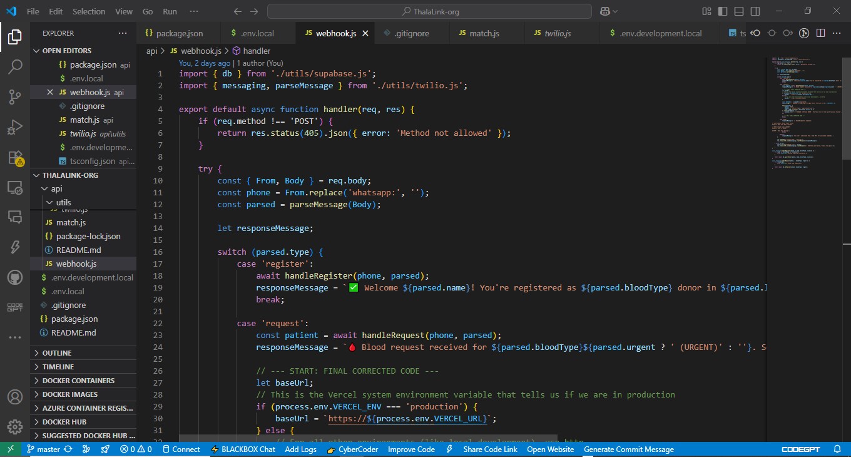Toggle the primary side bar layout button
The image size is (851, 457).
click(x=723, y=11)
